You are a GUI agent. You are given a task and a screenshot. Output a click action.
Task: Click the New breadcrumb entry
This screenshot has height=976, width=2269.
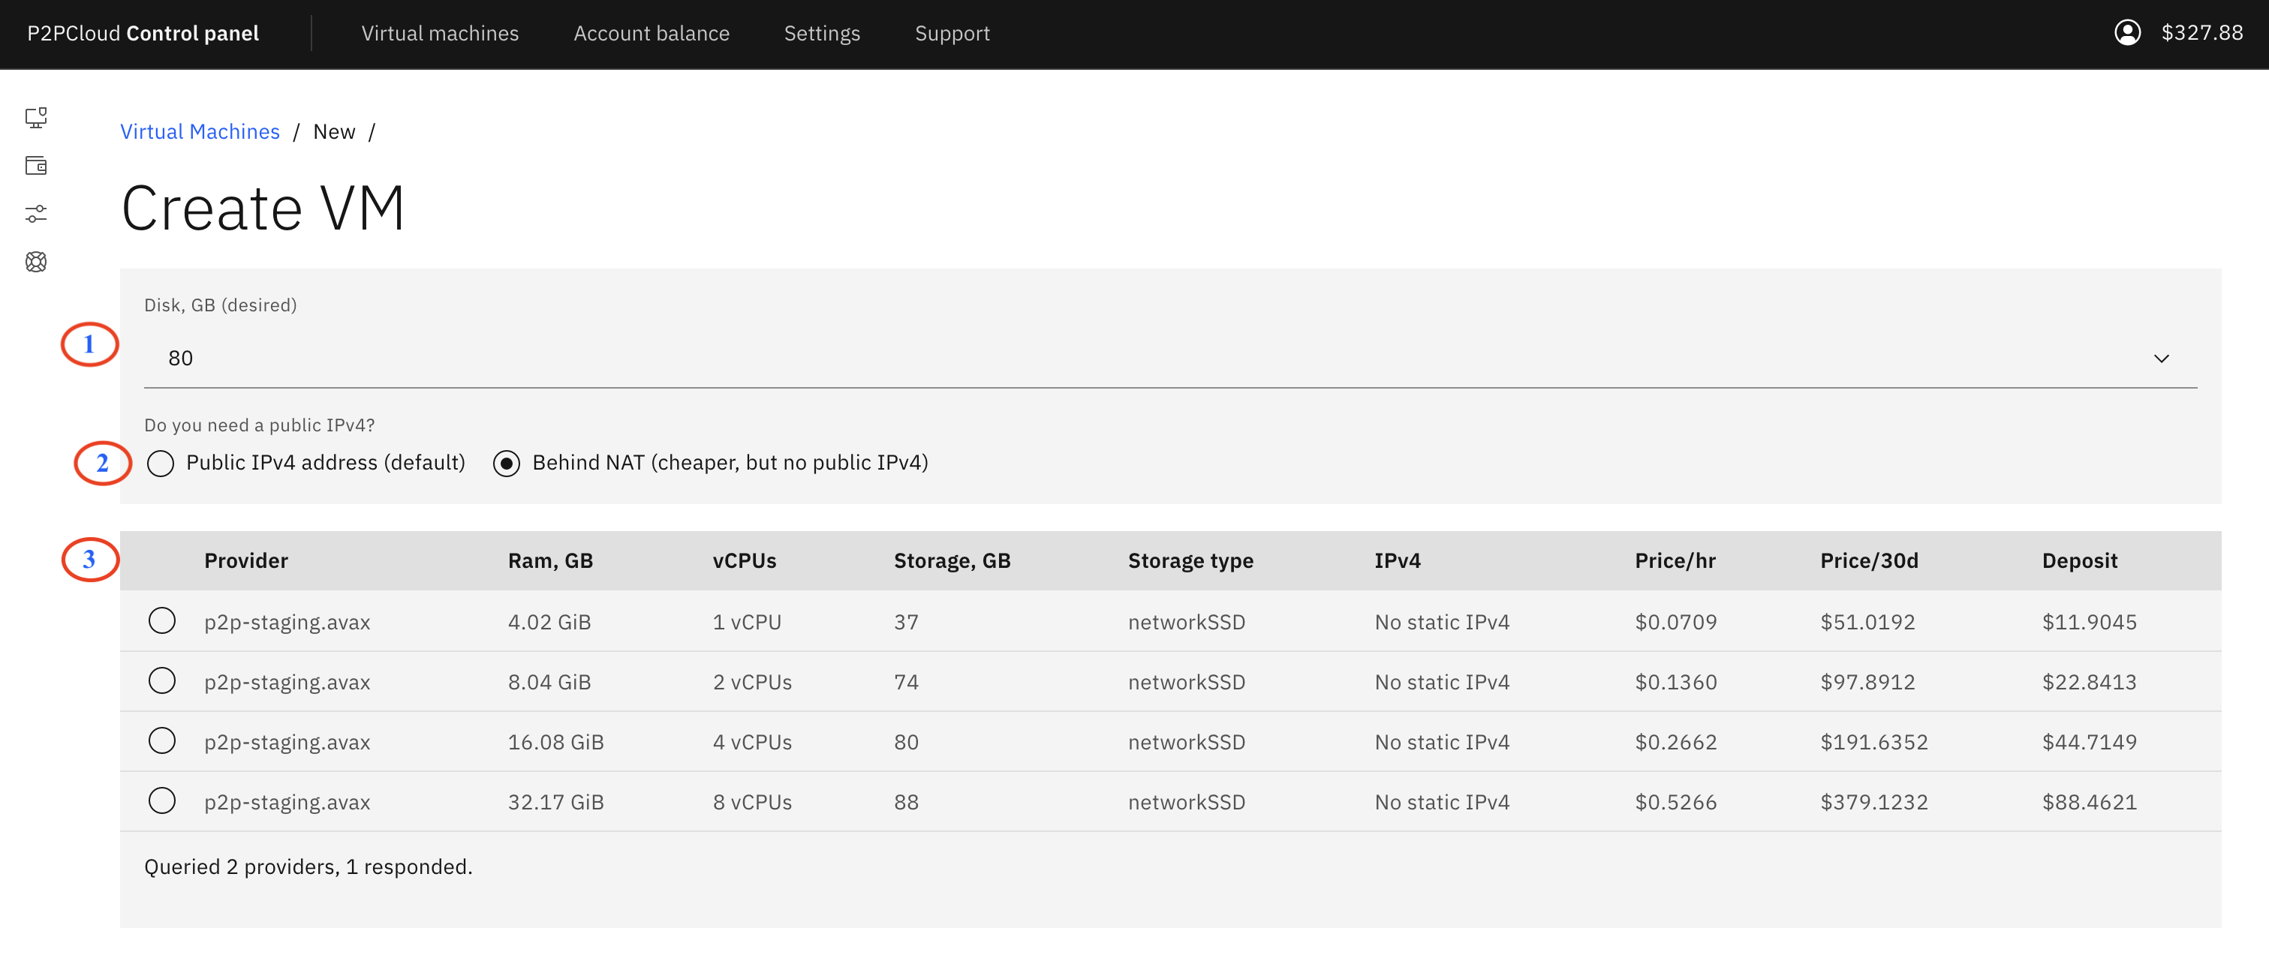coord(335,131)
